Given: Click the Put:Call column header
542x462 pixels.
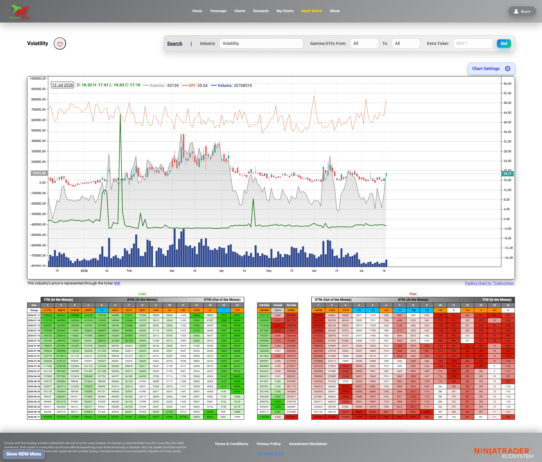Looking at the screenshot, I should pyautogui.click(x=278, y=305).
